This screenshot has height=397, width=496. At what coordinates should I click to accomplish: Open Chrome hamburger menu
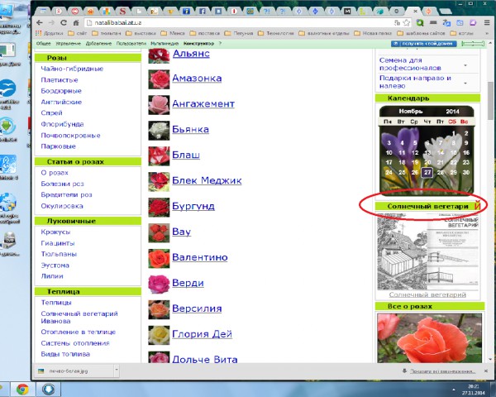click(x=487, y=23)
